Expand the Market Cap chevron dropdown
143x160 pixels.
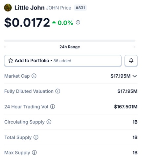[135, 76]
